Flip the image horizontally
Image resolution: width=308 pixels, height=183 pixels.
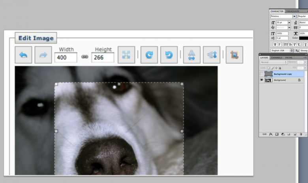pyautogui.click(x=192, y=55)
